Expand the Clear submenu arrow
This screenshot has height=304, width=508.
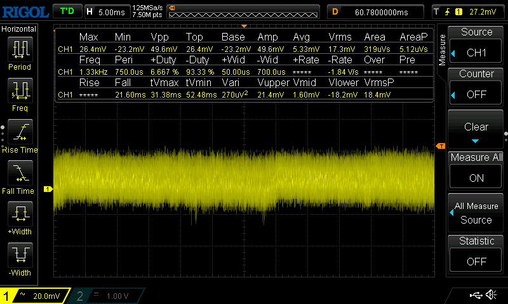click(x=476, y=141)
